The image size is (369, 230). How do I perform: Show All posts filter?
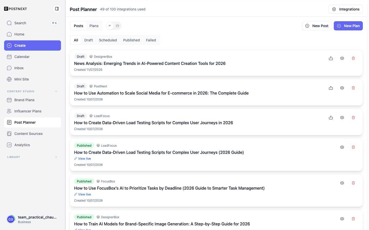[x=76, y=40]
